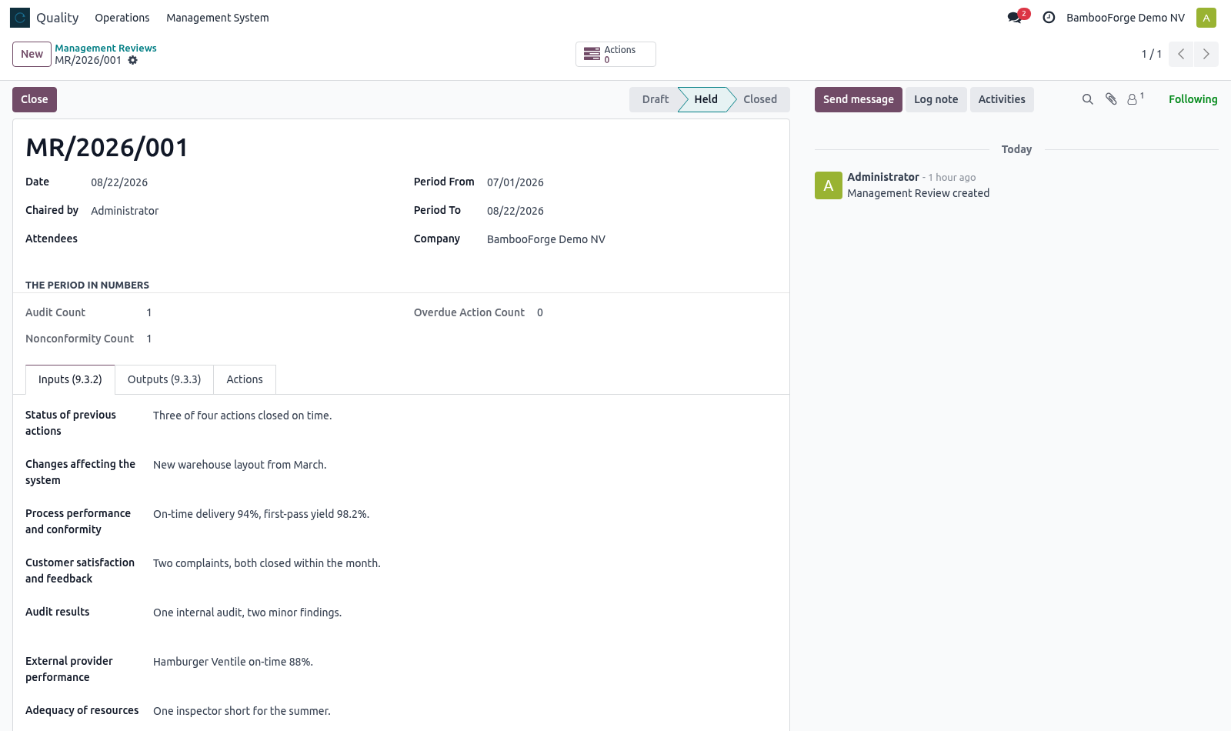Viewport: 1231px width, 731px height.
Task: Attach files with the paperclip icon
Action: point(1111,99)
